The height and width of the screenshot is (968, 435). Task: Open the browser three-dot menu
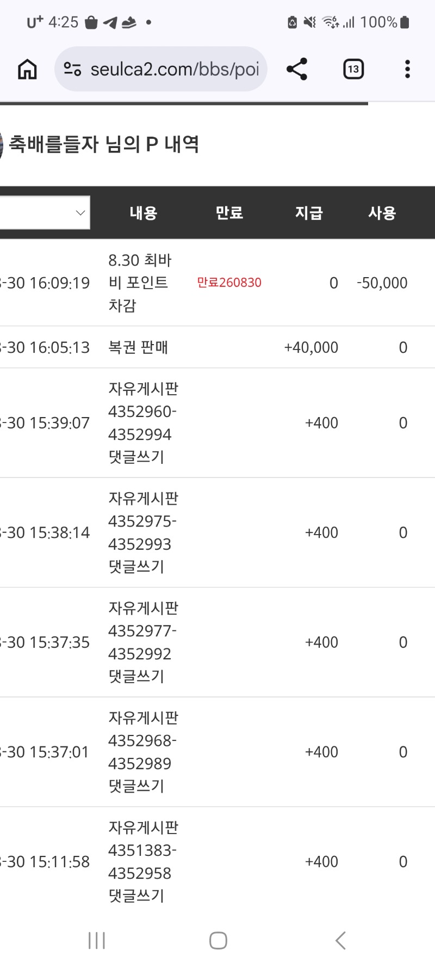(407, 69)
